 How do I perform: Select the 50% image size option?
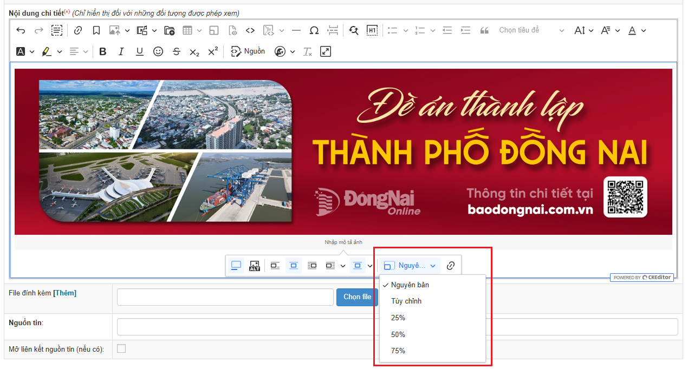click(x=398, y=334)
